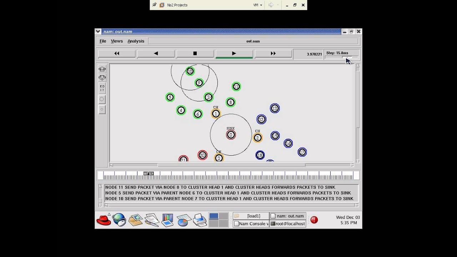This screenshot has width=457, height=257.
Task: Select blue node 12
Action: click(x=261, y=120)
